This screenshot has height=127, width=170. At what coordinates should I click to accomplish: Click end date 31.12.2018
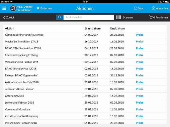coord(117,75)
